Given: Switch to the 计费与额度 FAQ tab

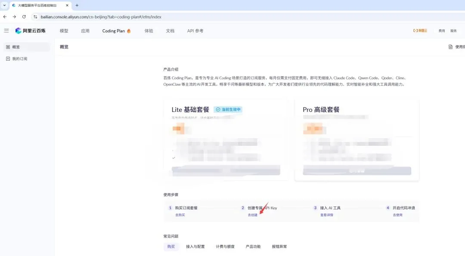Looking at the screenshot, I should coord(225,247).
